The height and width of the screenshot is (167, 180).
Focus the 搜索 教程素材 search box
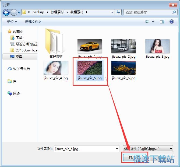(147, 12)
